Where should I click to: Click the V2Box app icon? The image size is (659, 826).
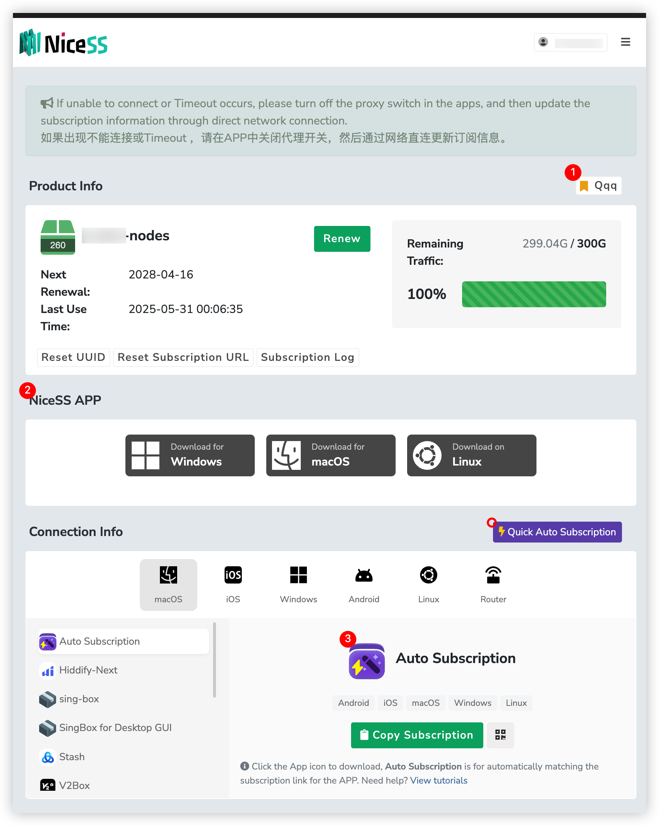tap(48, 786)
